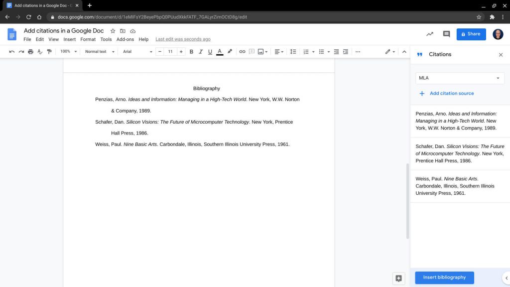Open the Tools menu

tap(106, 39)
